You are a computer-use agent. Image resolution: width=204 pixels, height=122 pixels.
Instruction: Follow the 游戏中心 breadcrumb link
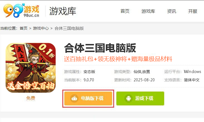pyautogui.click(x=41, y=28)
